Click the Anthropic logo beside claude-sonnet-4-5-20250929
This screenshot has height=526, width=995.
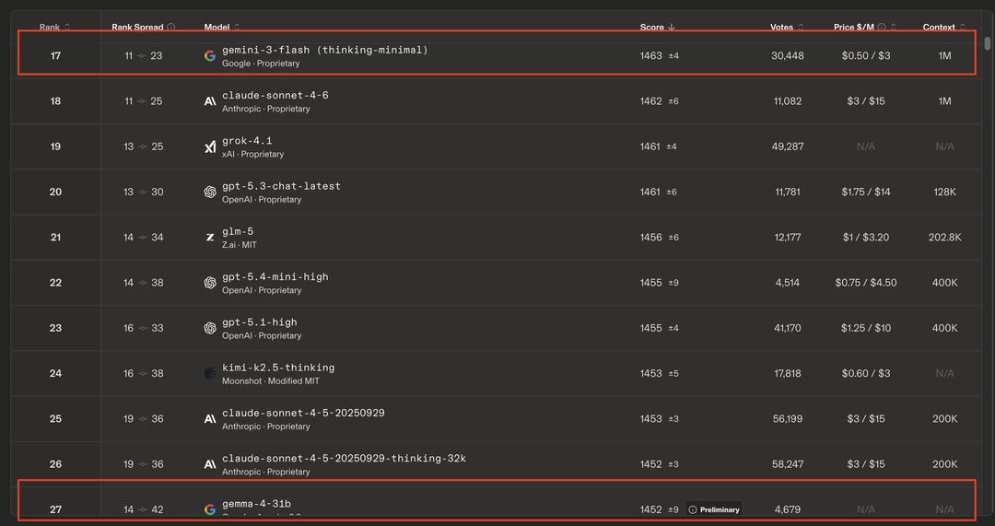(210, 419)
